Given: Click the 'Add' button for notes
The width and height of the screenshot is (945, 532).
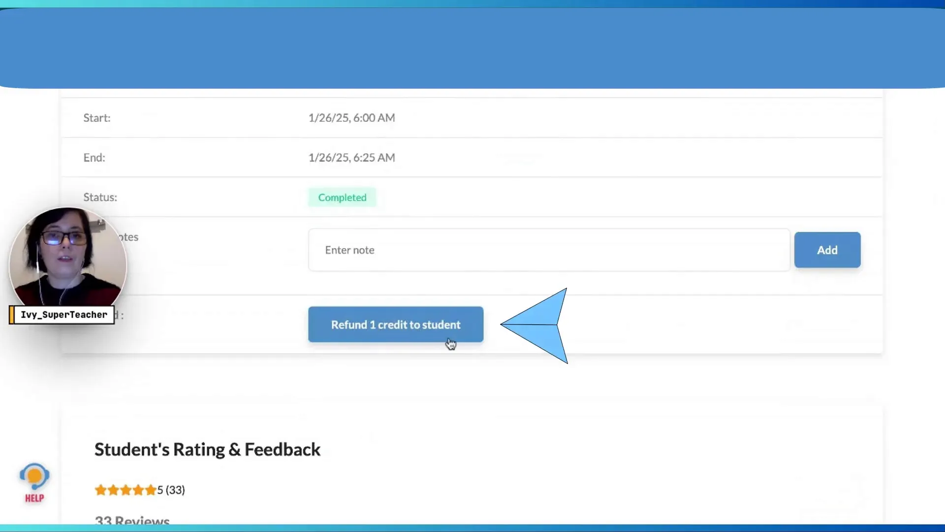Looking at the screenshot, I should (827, 249).
